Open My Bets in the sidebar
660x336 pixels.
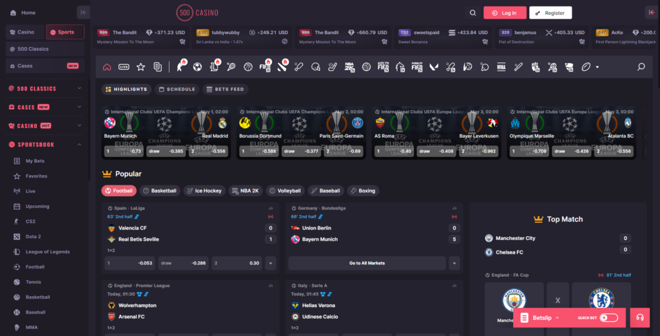click(x=35, y=161)
